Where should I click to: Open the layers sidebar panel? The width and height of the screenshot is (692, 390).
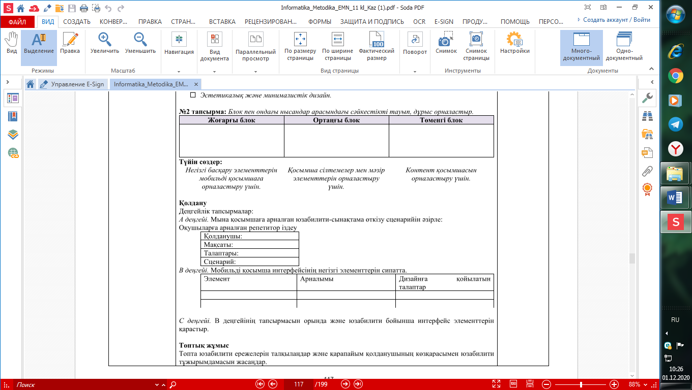click(x=13, y=134)
